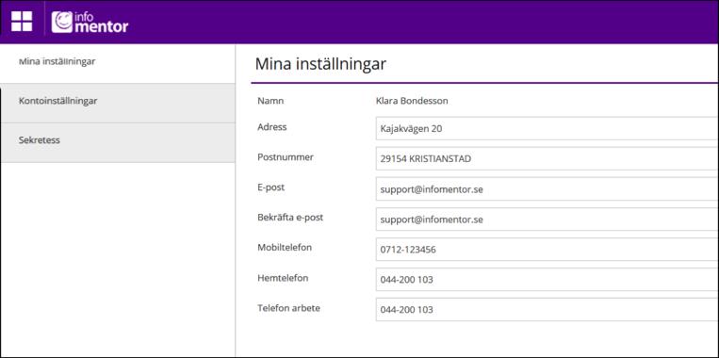
Task: Click the Bekräfta e-post label
Action: pos(290,218)
